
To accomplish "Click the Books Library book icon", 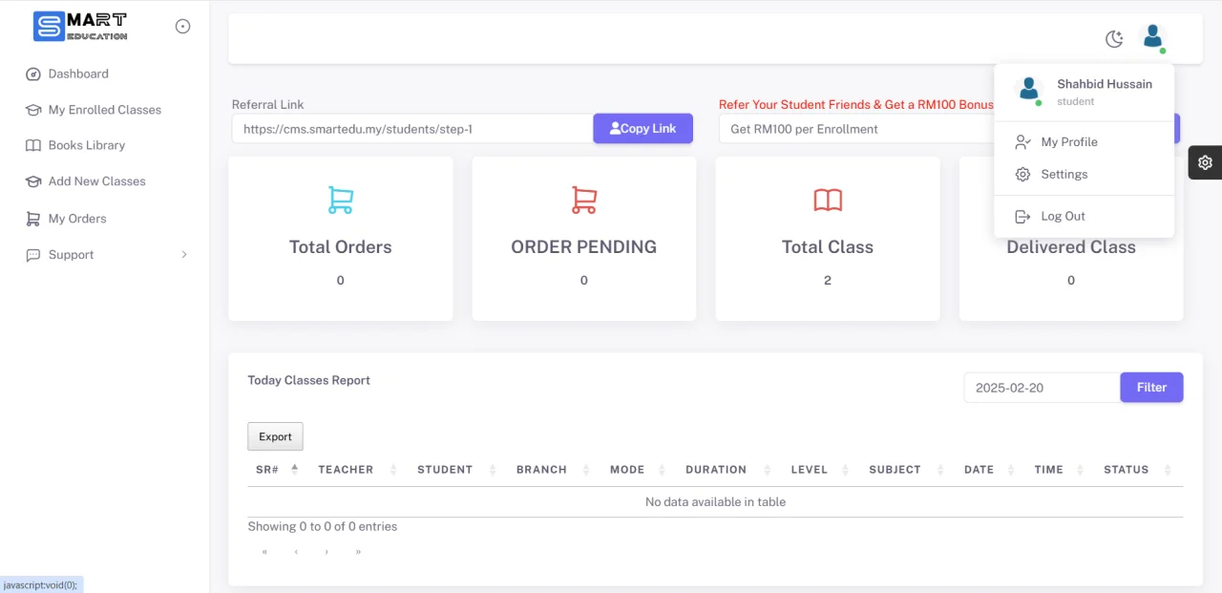I will coord(33,145).
